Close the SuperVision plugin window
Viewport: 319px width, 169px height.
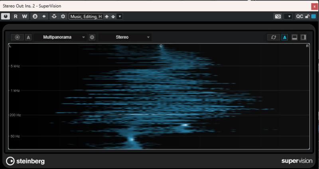pos(315,6)
